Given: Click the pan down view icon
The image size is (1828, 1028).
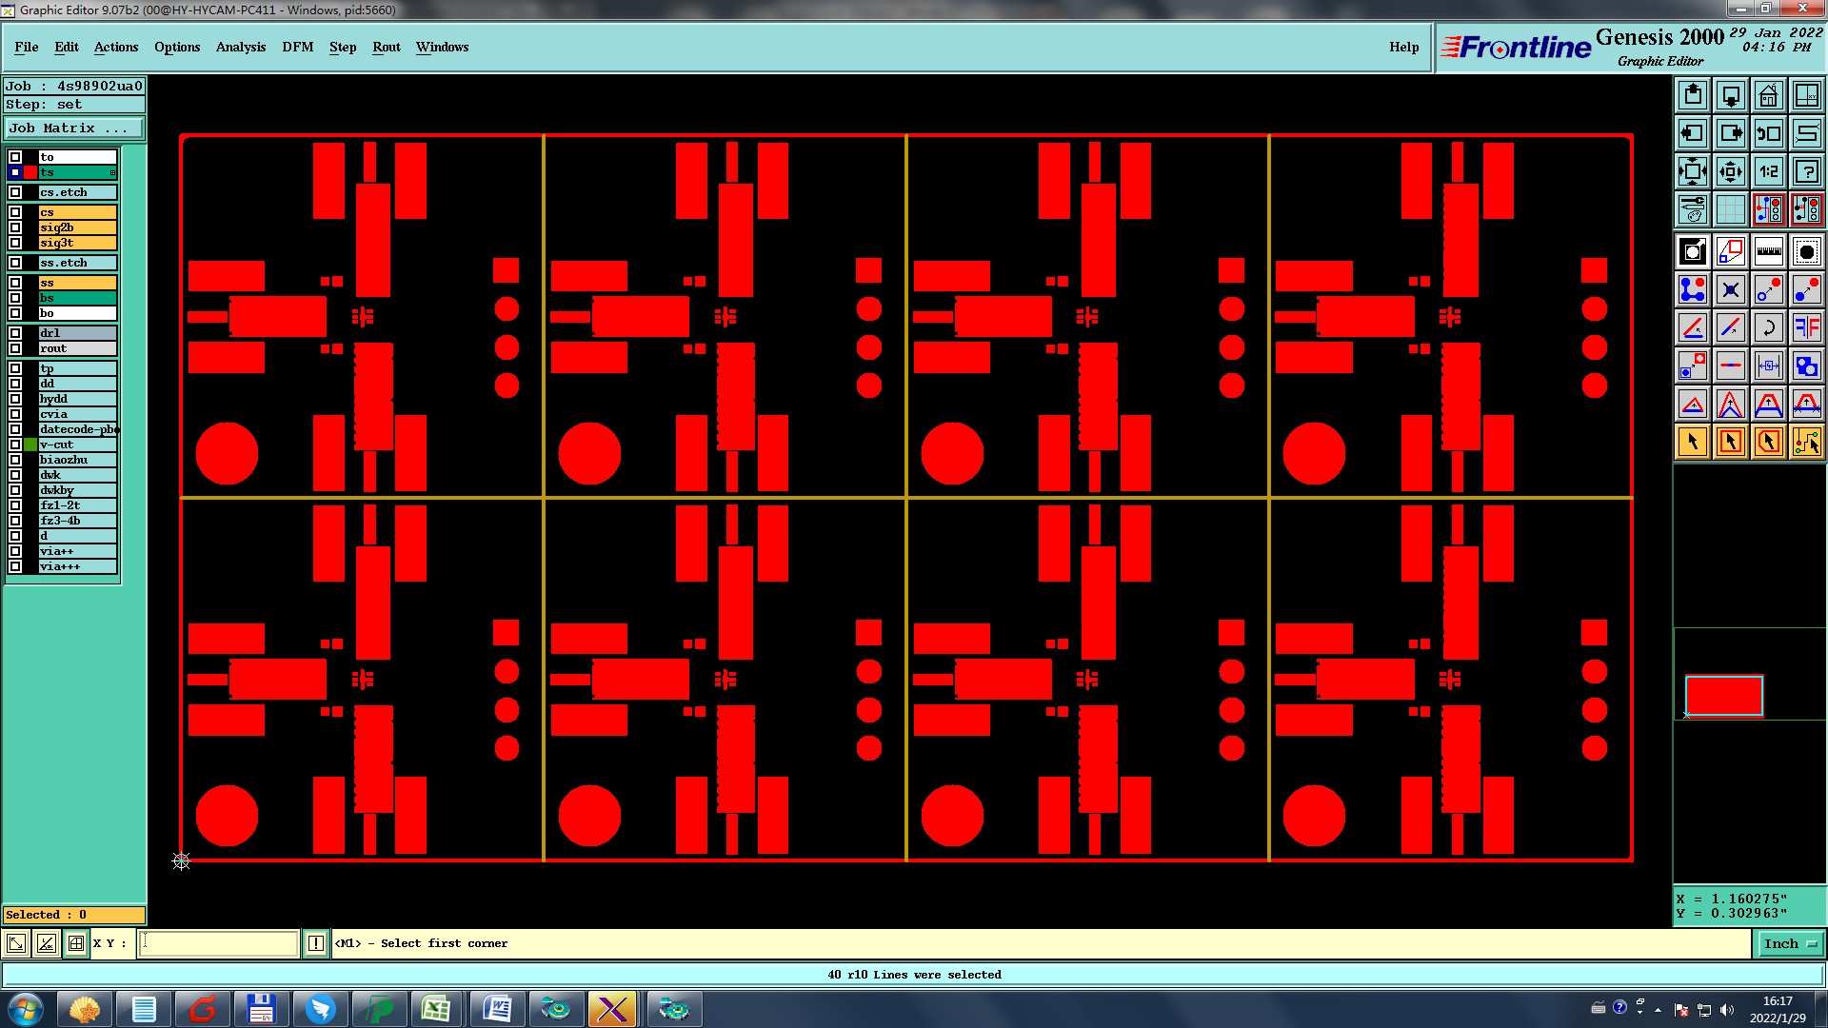Looking at the screenshot, I should [x=1731, y=95].
